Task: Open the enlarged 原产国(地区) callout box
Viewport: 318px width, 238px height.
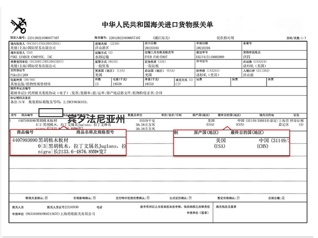Action: pyautogui.click(x=232, y=143)
